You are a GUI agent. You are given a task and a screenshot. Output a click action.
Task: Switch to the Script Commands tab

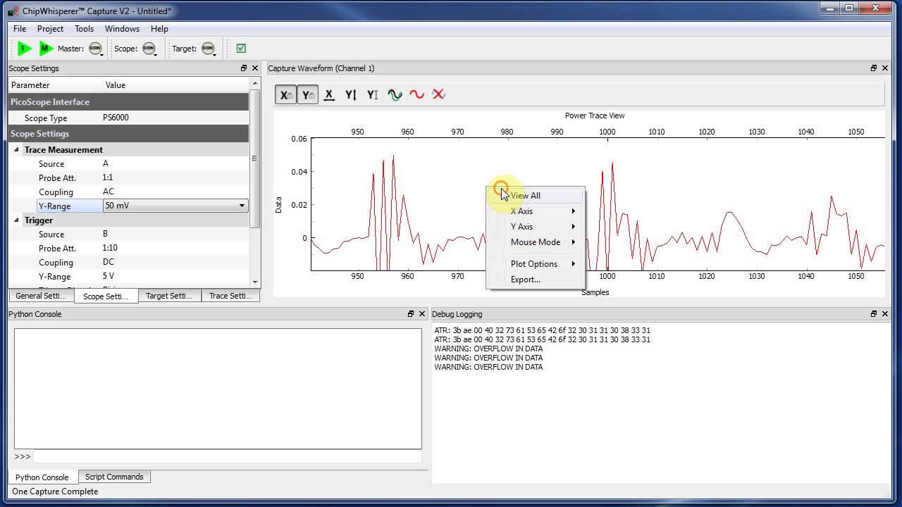pos(114,477)
